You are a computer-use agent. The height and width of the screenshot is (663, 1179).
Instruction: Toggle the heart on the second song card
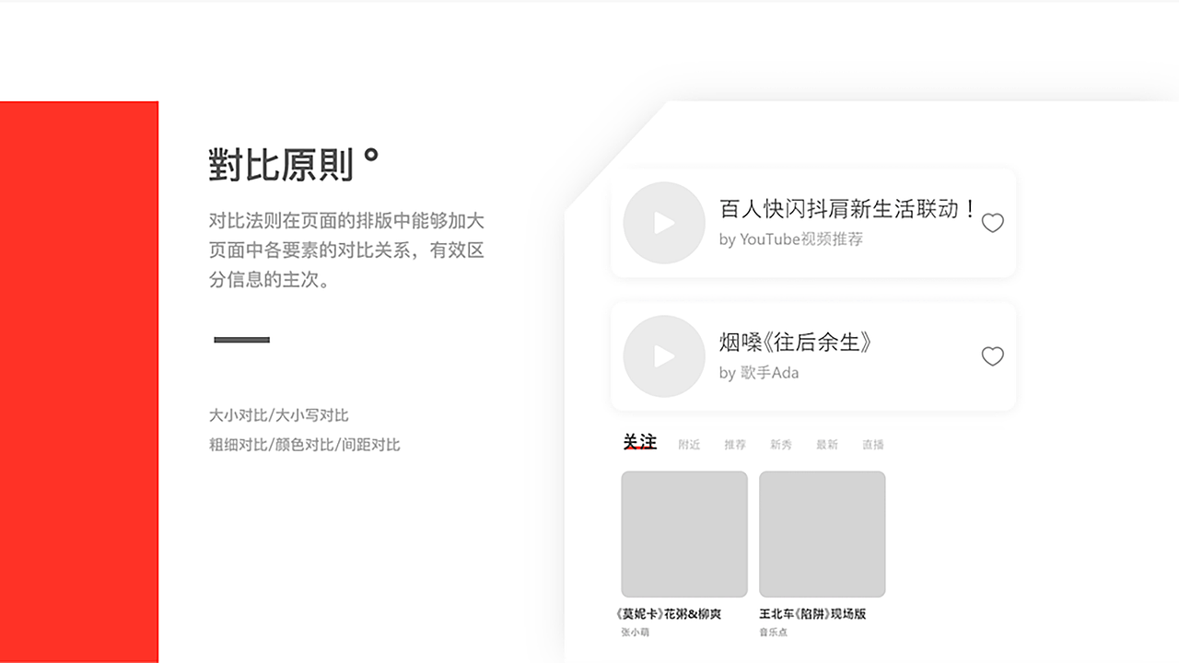(992, 356)
